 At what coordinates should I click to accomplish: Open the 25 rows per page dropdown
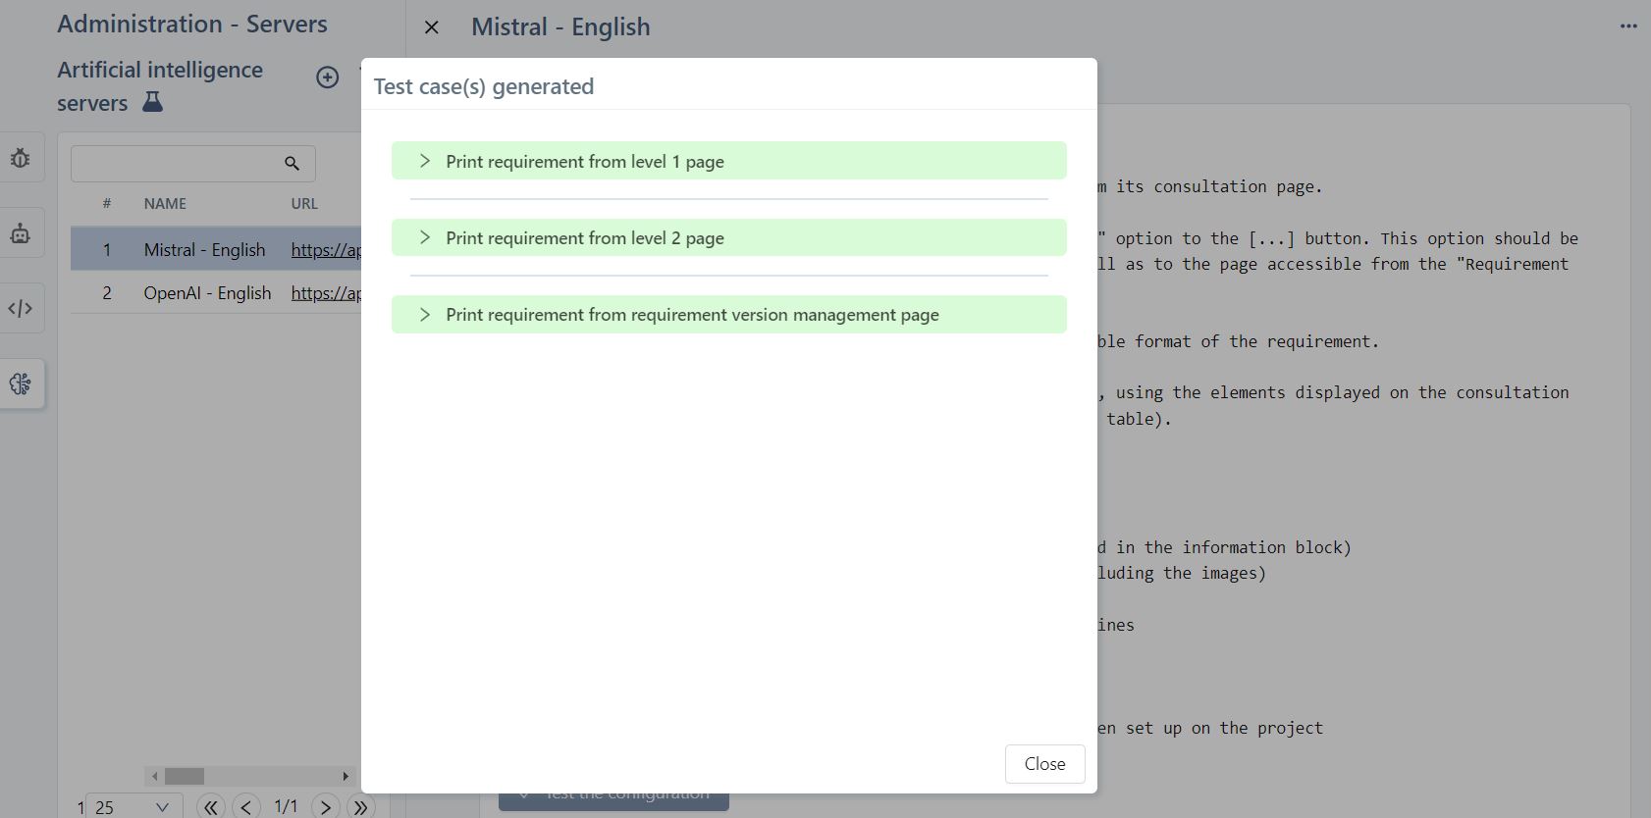point(133,807)
